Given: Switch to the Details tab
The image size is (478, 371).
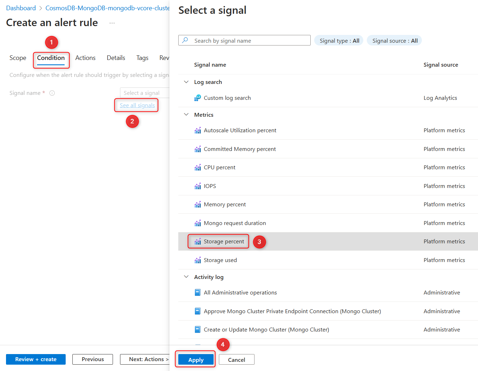Looking at the screenshot, I should 116,58.
